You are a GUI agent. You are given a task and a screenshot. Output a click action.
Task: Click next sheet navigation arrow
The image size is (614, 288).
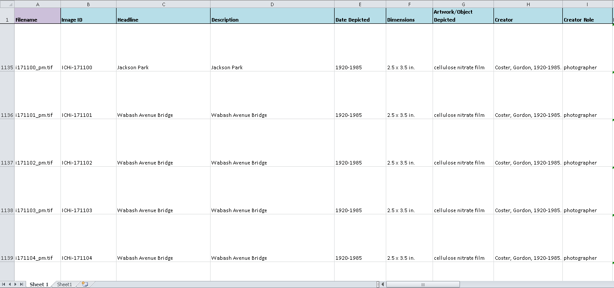pyautogui.click(x=15, y=284)
